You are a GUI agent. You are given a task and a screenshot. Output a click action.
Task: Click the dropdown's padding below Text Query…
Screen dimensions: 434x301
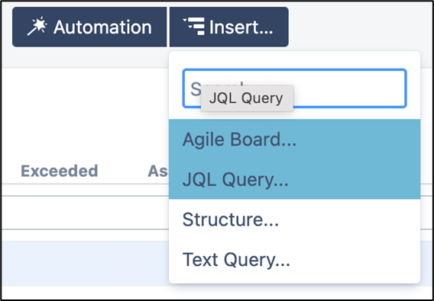[x=294, y=281]
